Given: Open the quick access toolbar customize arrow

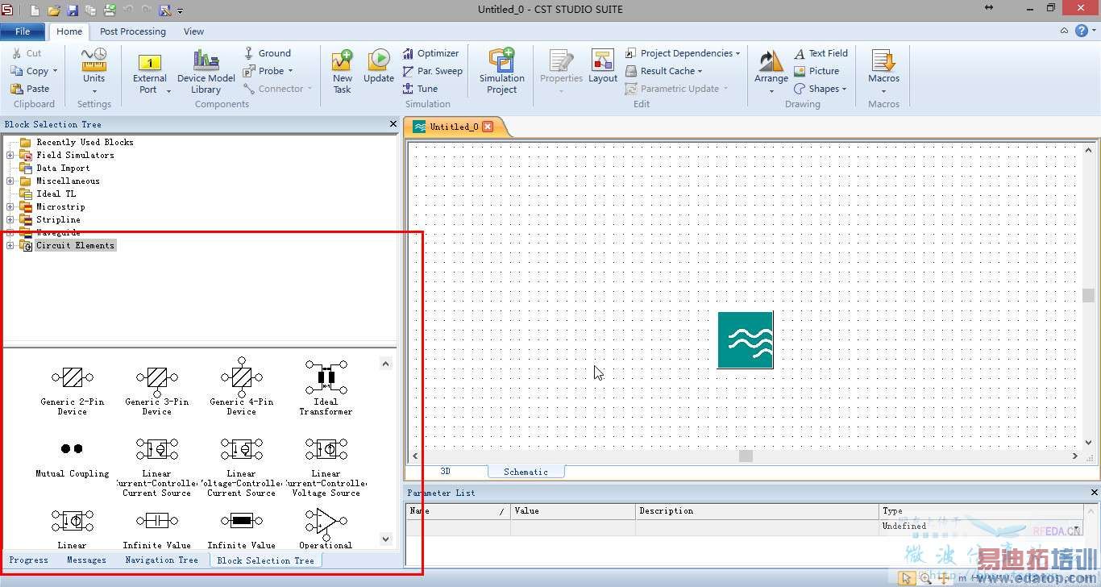Looking at the screenshot, I should [181, 11].
